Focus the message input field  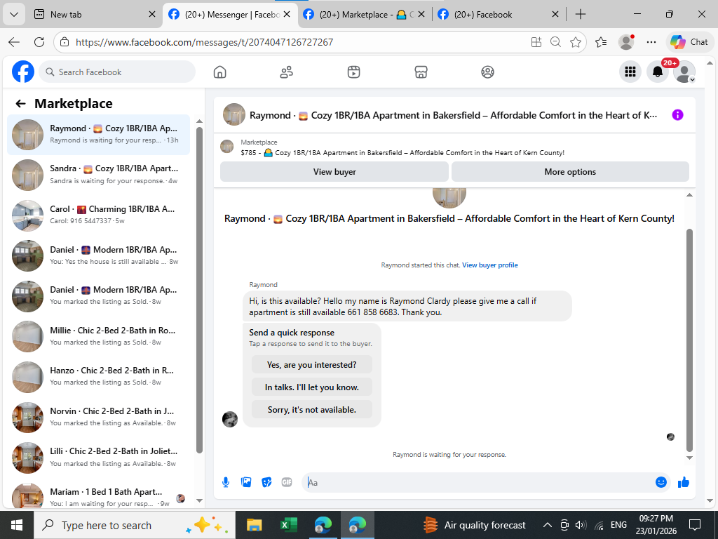tap(478, 482)
